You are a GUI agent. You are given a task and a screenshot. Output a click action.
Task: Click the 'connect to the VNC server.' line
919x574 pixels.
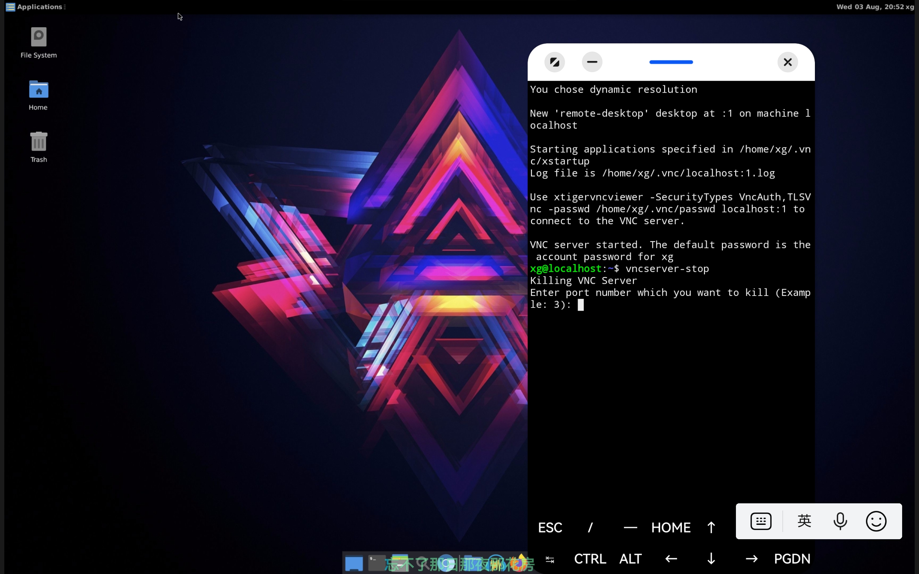(x=607, y=221)
